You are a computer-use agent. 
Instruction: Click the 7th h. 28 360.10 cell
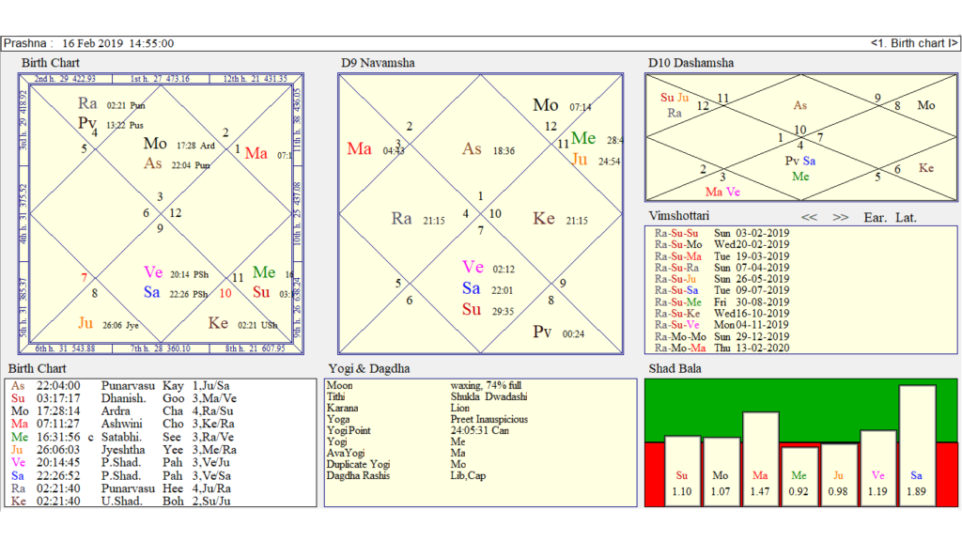point(160,348)
